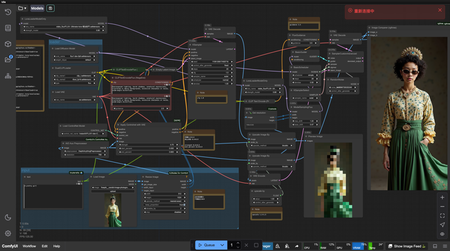
Task: Open clip_name1 combo in DualCLIPLoader
Action: coord(74,76)
